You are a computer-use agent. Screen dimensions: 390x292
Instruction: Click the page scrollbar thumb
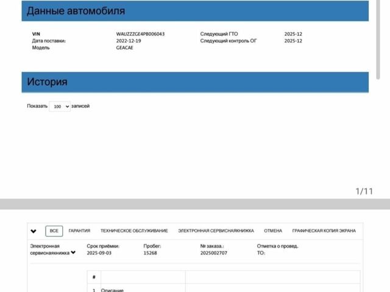(x=378, y=40)
